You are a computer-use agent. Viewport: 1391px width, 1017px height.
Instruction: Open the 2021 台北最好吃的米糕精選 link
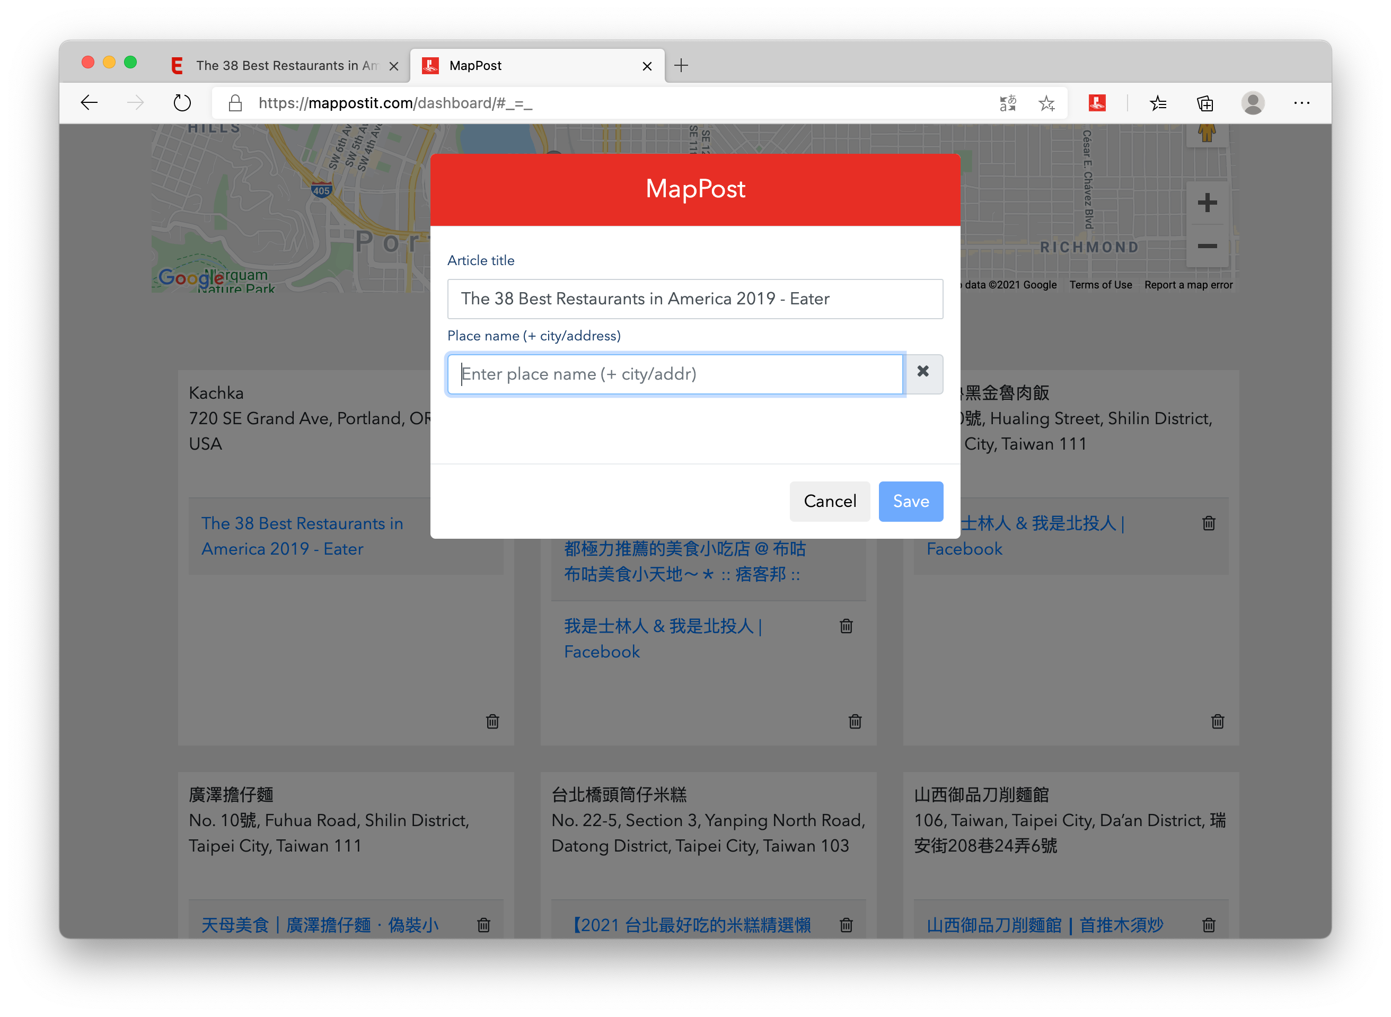(x=688, y=925)
